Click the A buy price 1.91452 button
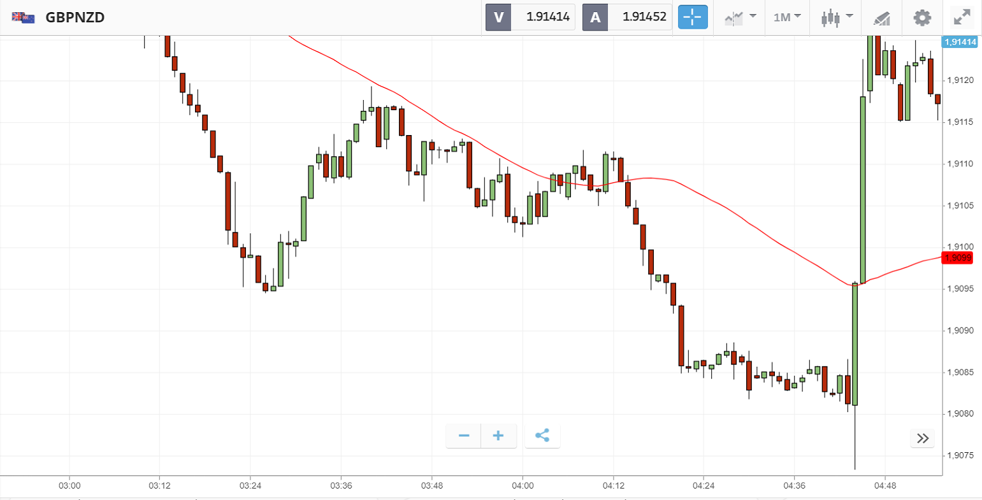 [x=627, y=17]
